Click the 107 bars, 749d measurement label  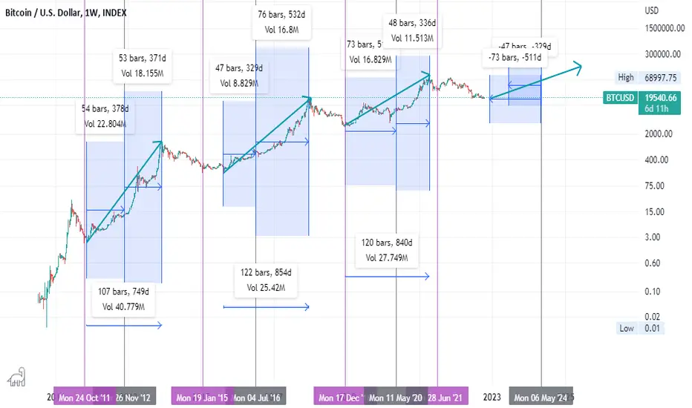tap(123, 299)
